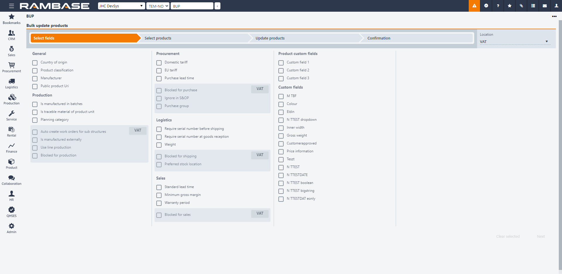The height and width of the screenshot is (274, 562).
Task: Expand the JHC DevSys company dropdown
Action: (x=121, y=6)
